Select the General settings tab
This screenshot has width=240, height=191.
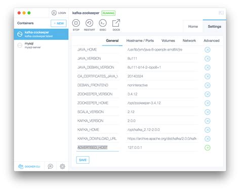point(112,40)
